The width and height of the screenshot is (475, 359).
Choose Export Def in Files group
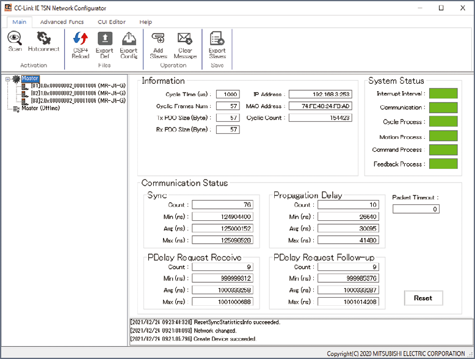pos(104,45)
